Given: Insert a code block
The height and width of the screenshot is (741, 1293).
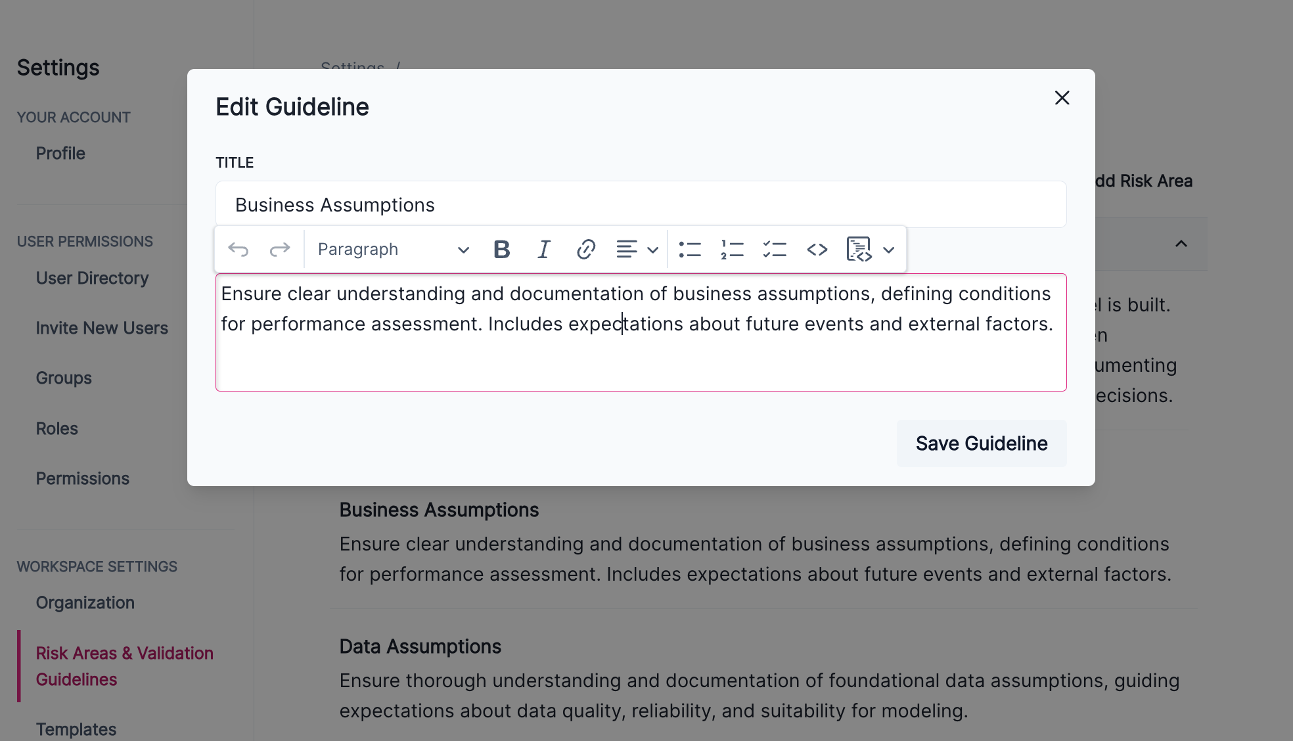Looking at the screenshot, I should [x=858, y=249].
